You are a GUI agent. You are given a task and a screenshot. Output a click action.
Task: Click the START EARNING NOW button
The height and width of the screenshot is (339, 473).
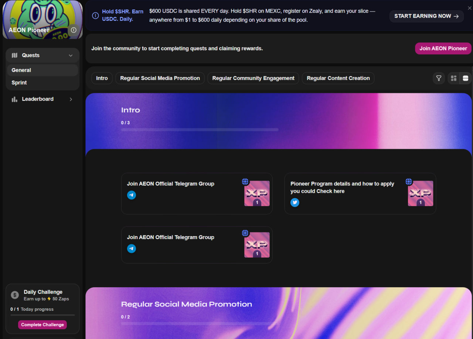[426, 16]
